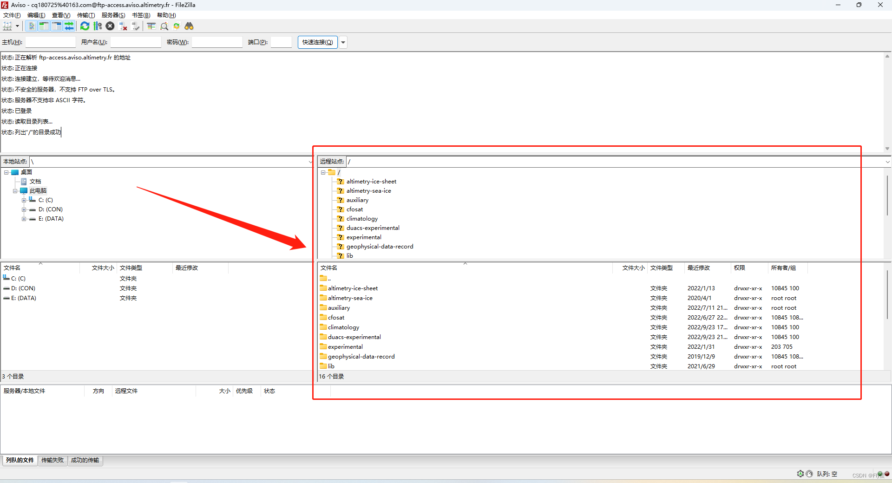Switch to the 传输失败 tab
The width and height of the screenshot is (892, 483).
pos(52,460)
